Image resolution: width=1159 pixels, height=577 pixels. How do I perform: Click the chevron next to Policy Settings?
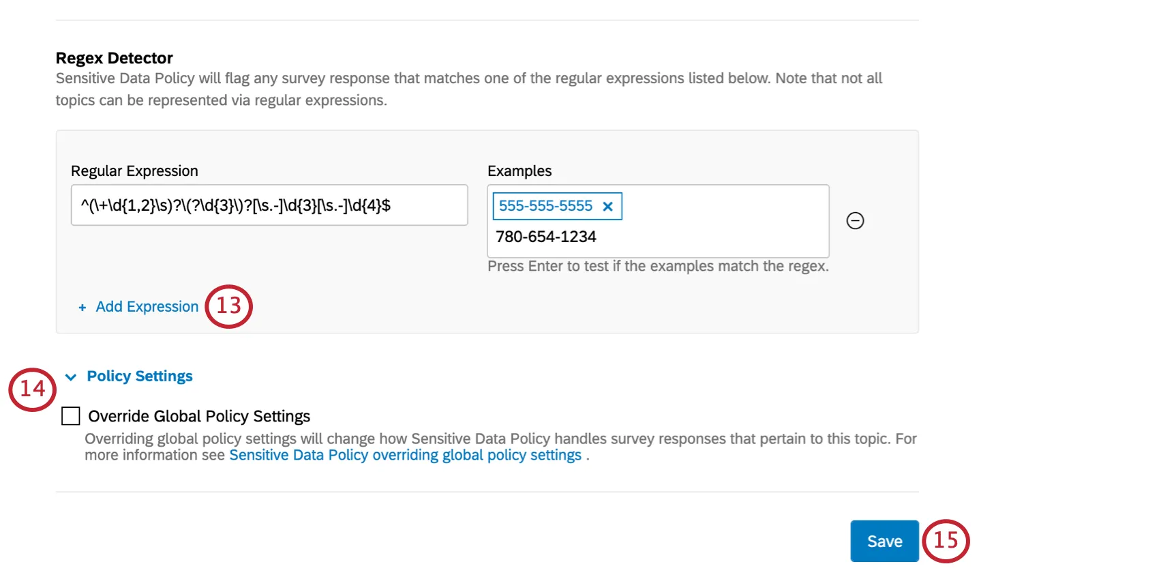pos(68,376)
